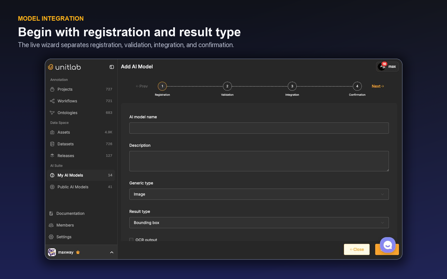Image resolution: width=447 pixels, height=279 pixels.
Task: Click the Description textarea resize handle
Action: [x=387, y=170]
